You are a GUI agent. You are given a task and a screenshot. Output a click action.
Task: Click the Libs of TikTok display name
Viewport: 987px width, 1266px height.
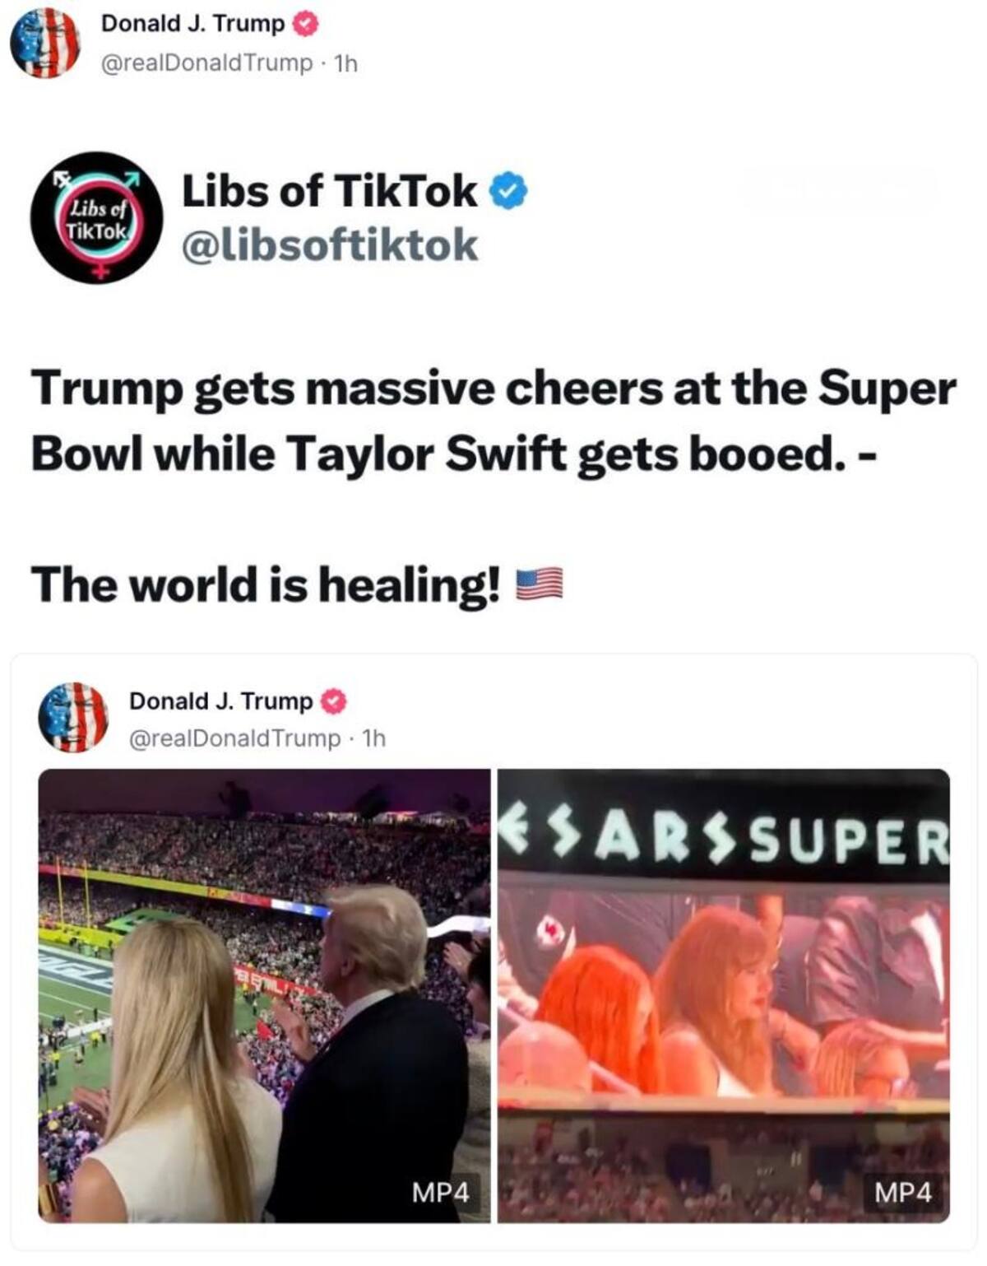(x=329, y=191)
